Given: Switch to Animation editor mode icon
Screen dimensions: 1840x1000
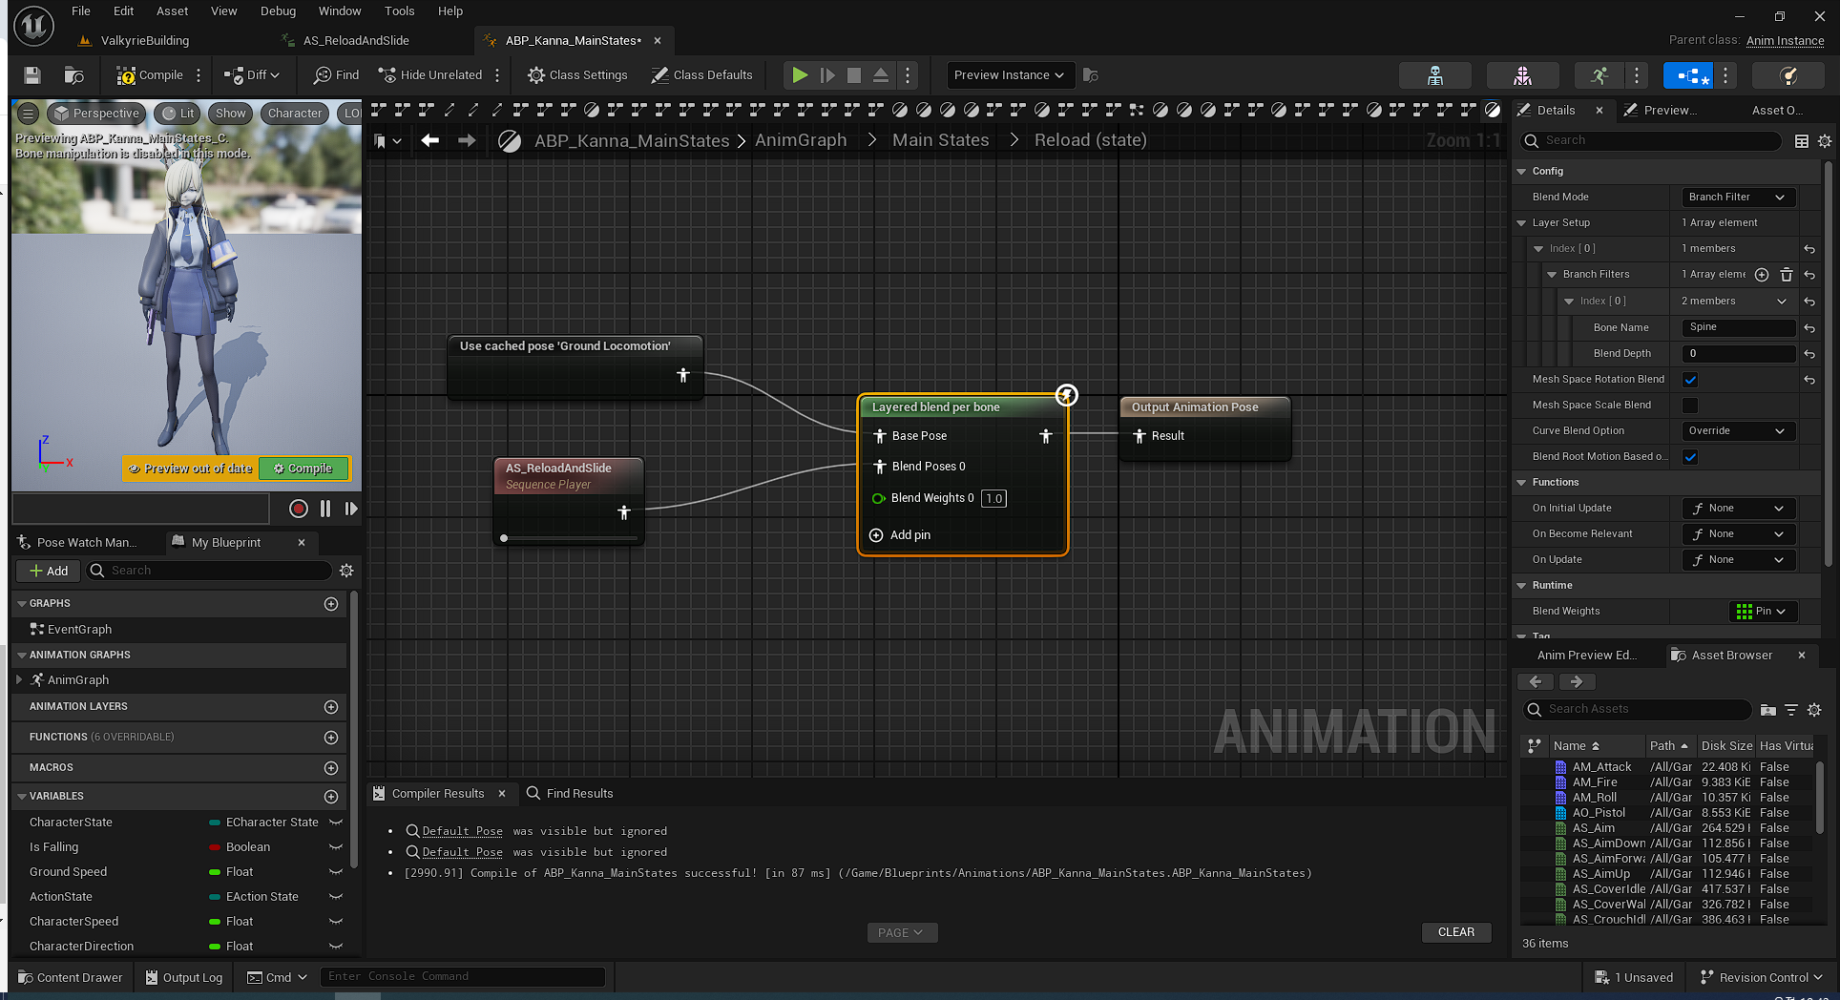Looking at the screenshot, I should click(x=1600, y=75).
